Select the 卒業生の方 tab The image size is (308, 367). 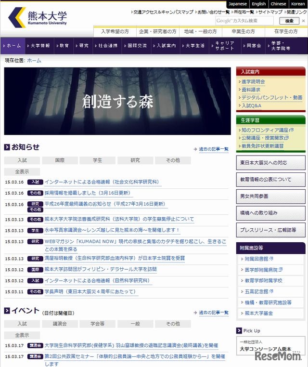pyautogui.click(x=243, y=31)
